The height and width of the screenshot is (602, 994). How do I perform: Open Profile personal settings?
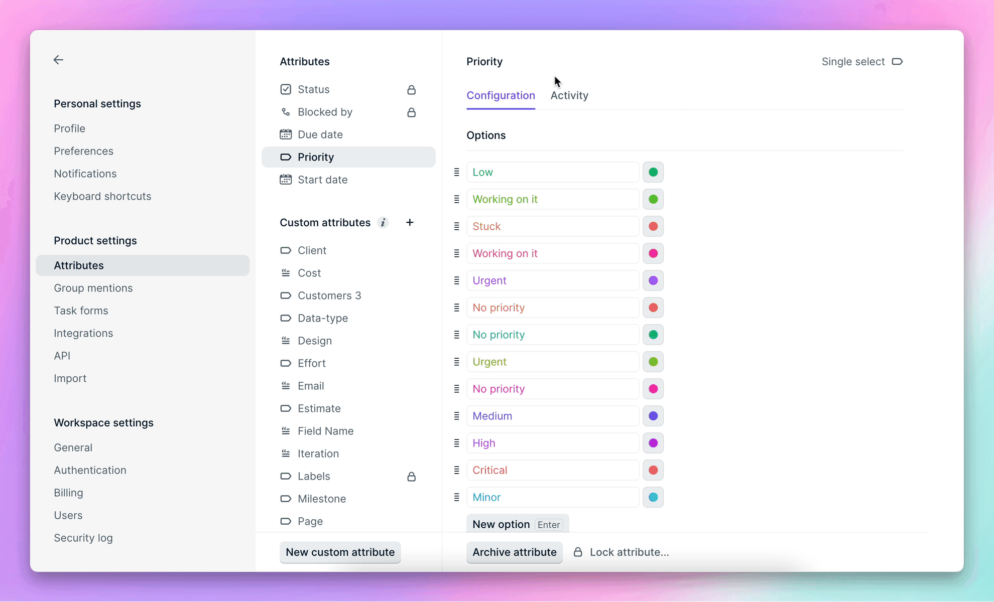(x=69, y=128)
